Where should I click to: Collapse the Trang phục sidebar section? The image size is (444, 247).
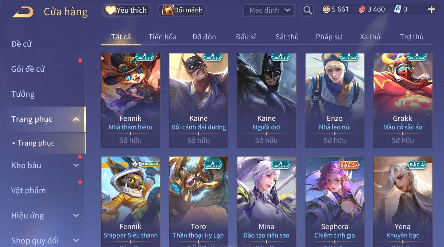click(76, 119)
